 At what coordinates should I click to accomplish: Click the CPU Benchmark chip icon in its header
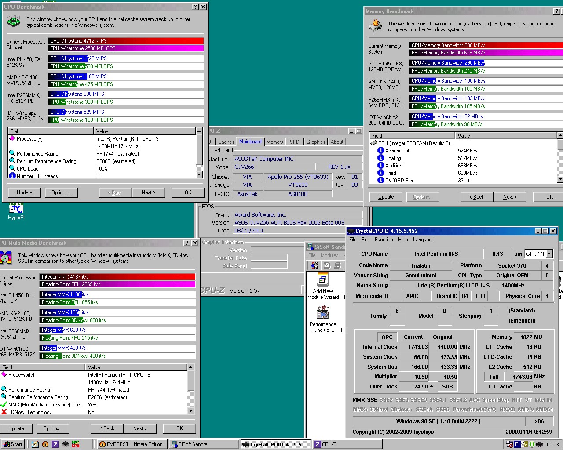point(14,22)
